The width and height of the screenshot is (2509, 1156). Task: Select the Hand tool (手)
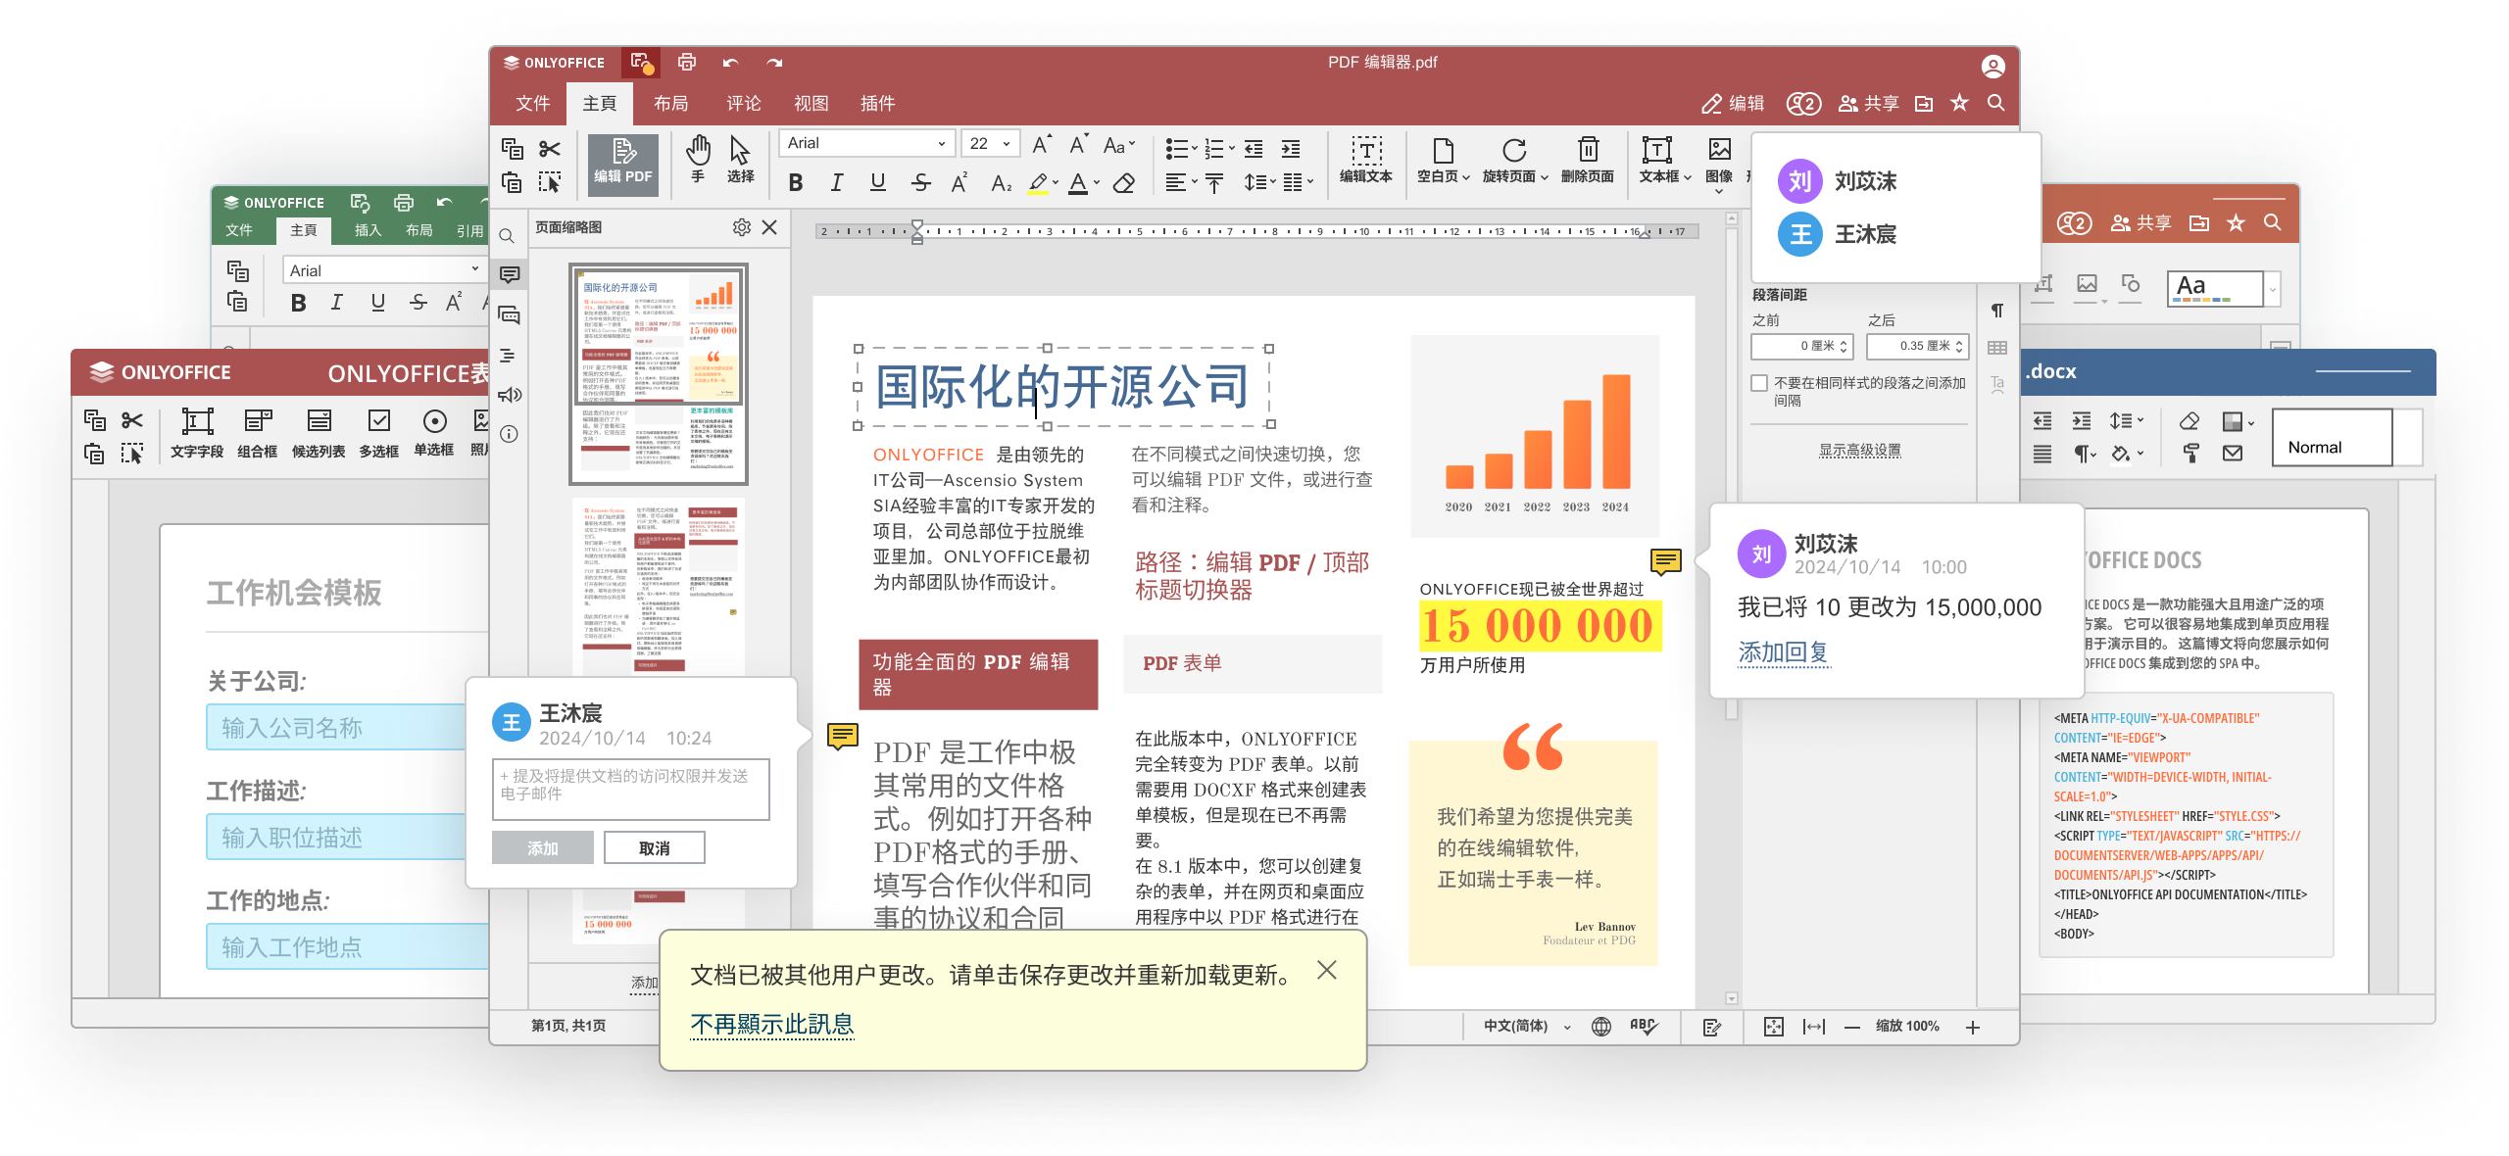698,160
